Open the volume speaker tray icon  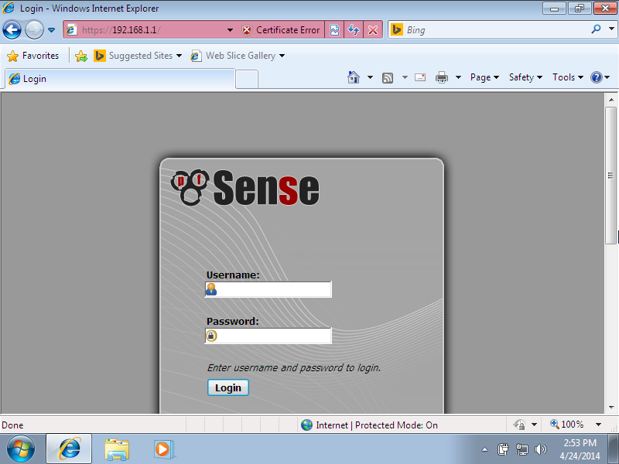(540, 449)
